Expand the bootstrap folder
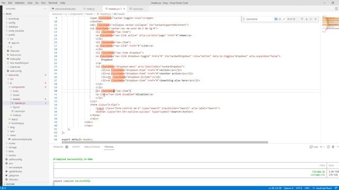This screenshot has width=339, height=190. [14, 19]
